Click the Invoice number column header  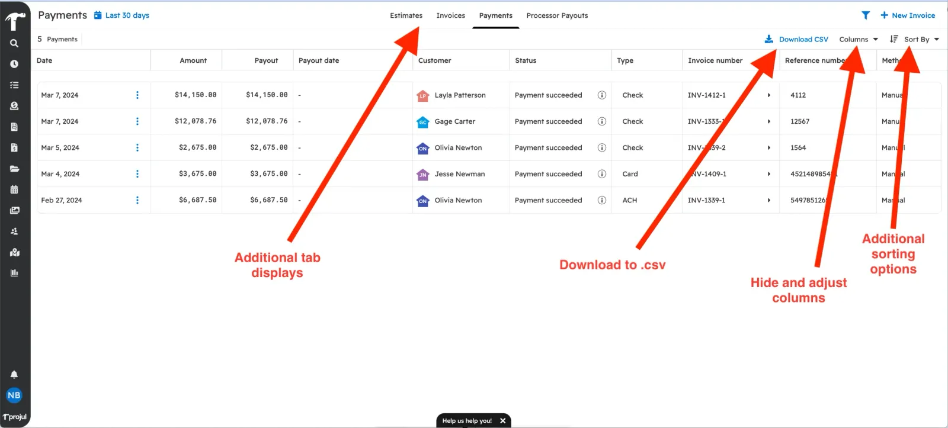tap(715, 60)
